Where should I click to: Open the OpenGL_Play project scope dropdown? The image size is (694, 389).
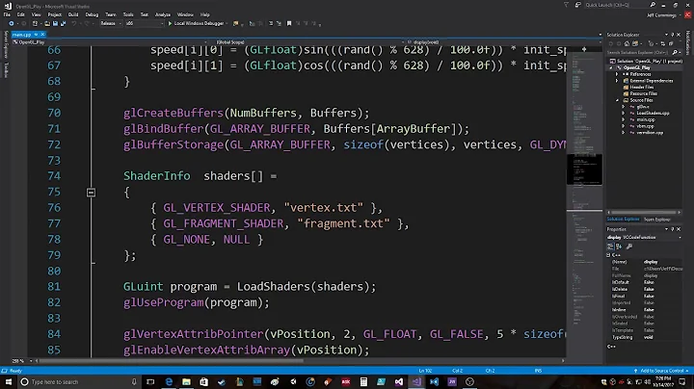click(x=110, y=42)
